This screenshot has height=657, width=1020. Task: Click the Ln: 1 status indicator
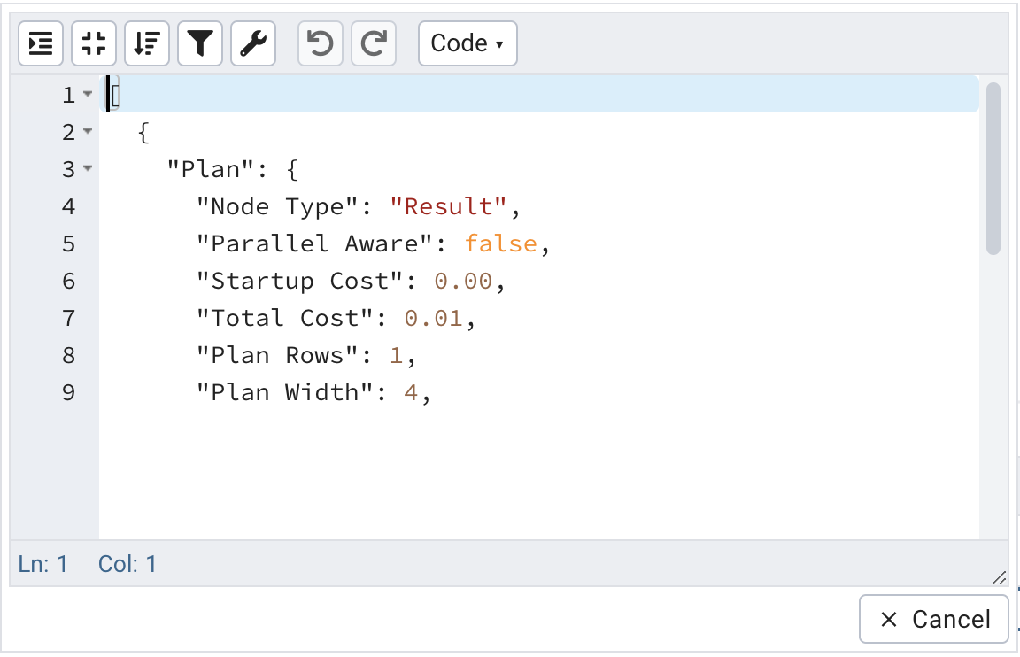pyautogui.click(x=43, y=563)
